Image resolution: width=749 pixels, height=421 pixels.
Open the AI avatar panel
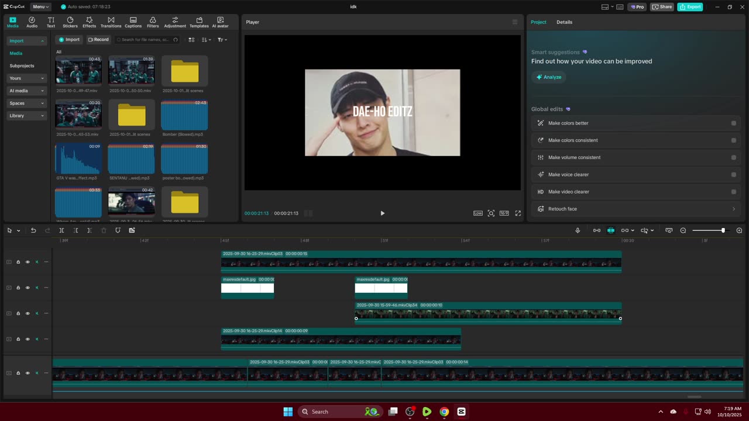220,22
